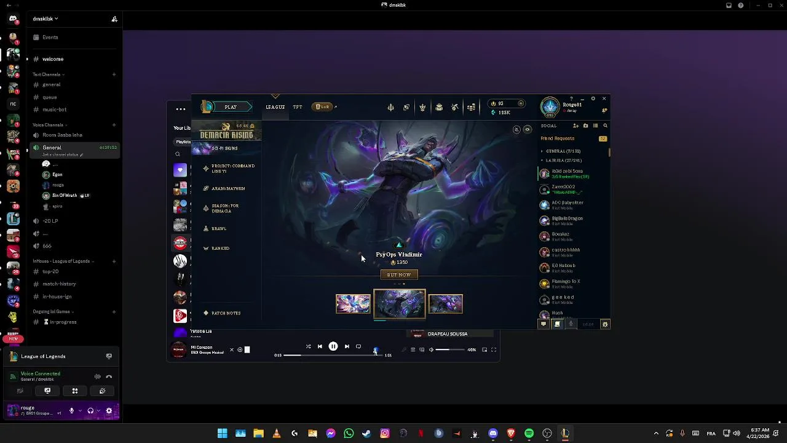
Task: Switch to the TFT tab
Action: (x=298, y=107)
